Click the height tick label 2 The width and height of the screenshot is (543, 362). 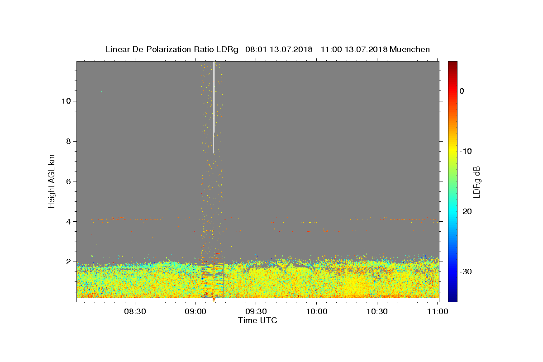pyautogui.click(x=68, y=262)
